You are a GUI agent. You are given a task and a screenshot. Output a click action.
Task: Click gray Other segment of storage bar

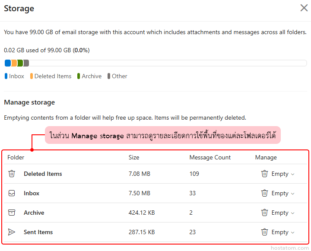tap(26, 63)
